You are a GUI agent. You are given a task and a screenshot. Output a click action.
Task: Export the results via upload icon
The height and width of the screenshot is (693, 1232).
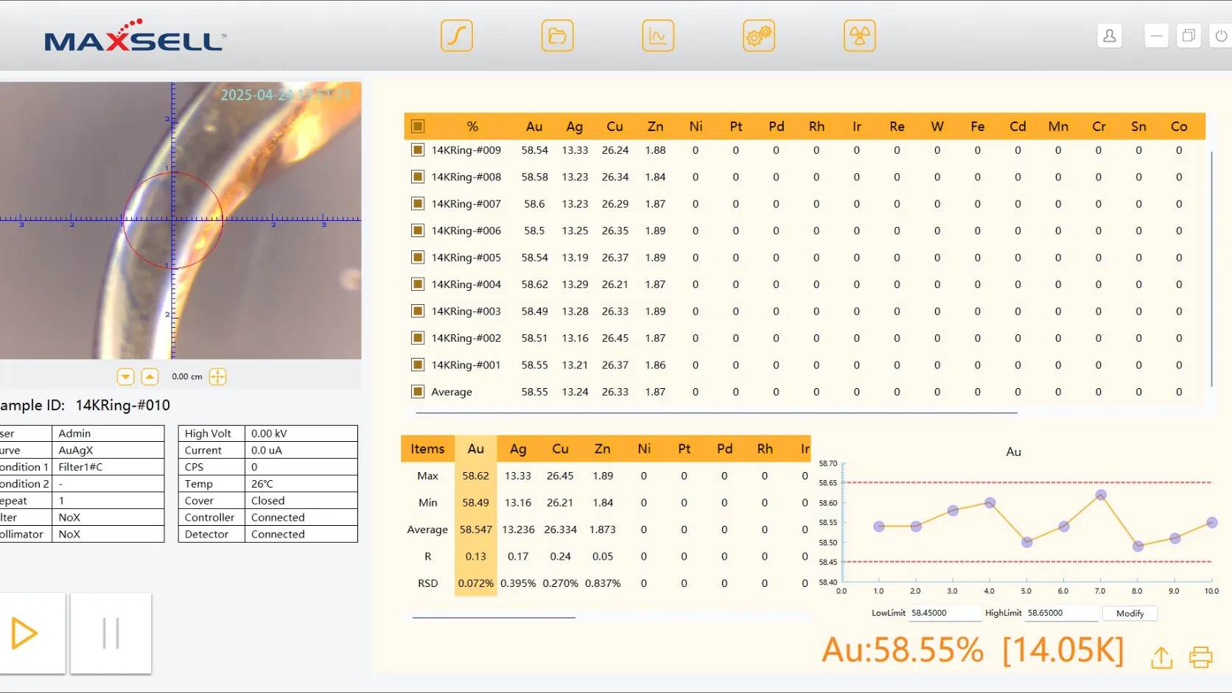[1161, 658]
